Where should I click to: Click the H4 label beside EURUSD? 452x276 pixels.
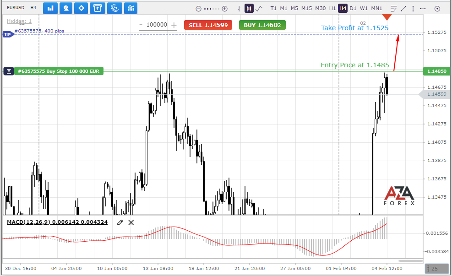33,7
